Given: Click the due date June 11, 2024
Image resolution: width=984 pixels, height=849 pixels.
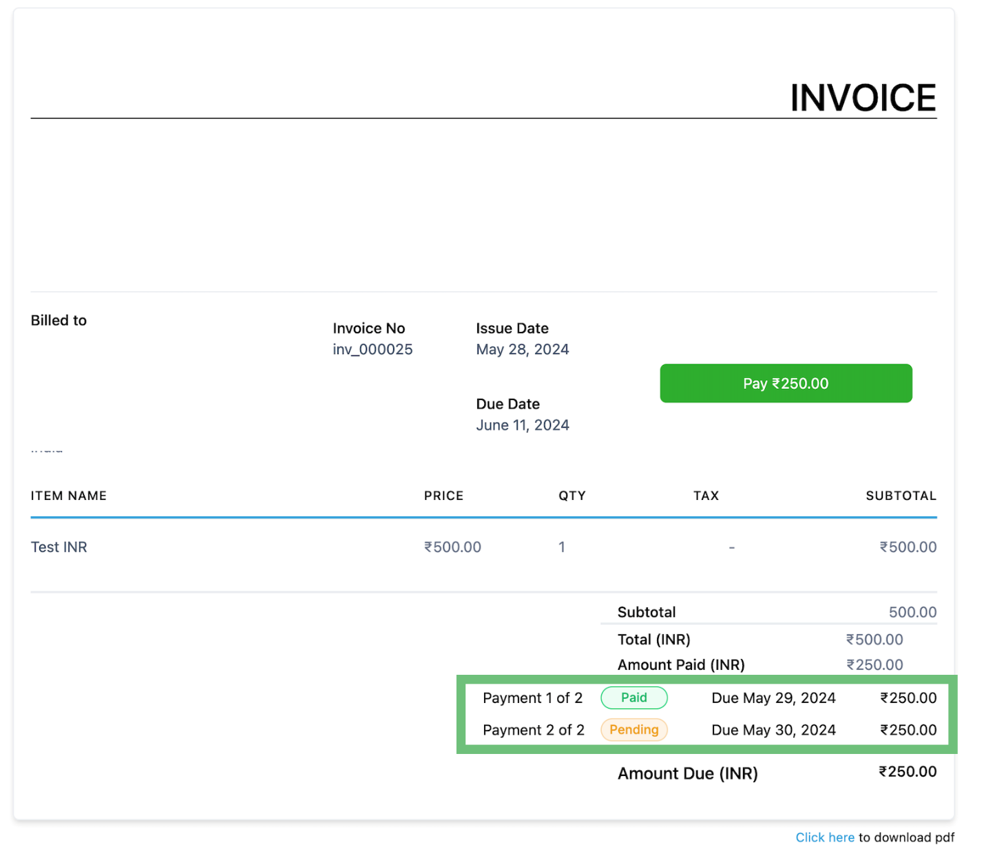Looking at the screenshot, I should [523, 426].
